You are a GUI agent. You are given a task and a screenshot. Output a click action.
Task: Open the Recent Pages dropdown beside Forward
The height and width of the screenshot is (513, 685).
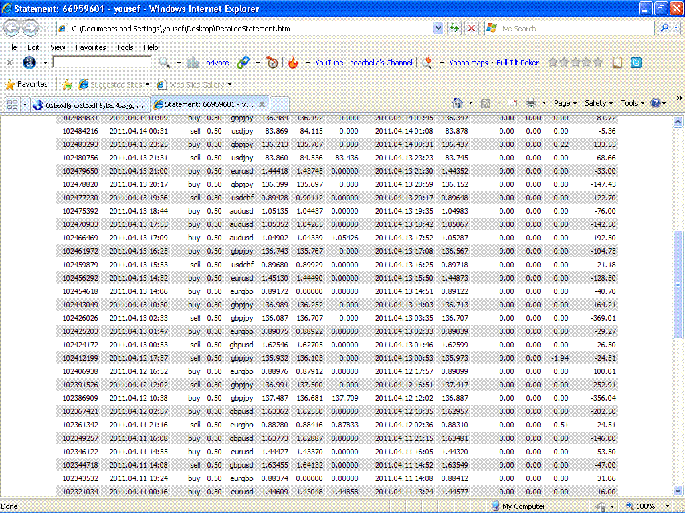[x=45, y=29]
